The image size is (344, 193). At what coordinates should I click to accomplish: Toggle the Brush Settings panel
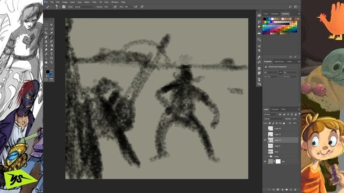tap(64, 7)
